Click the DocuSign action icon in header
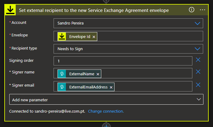 pyautogui.click(x=10, y=10)
